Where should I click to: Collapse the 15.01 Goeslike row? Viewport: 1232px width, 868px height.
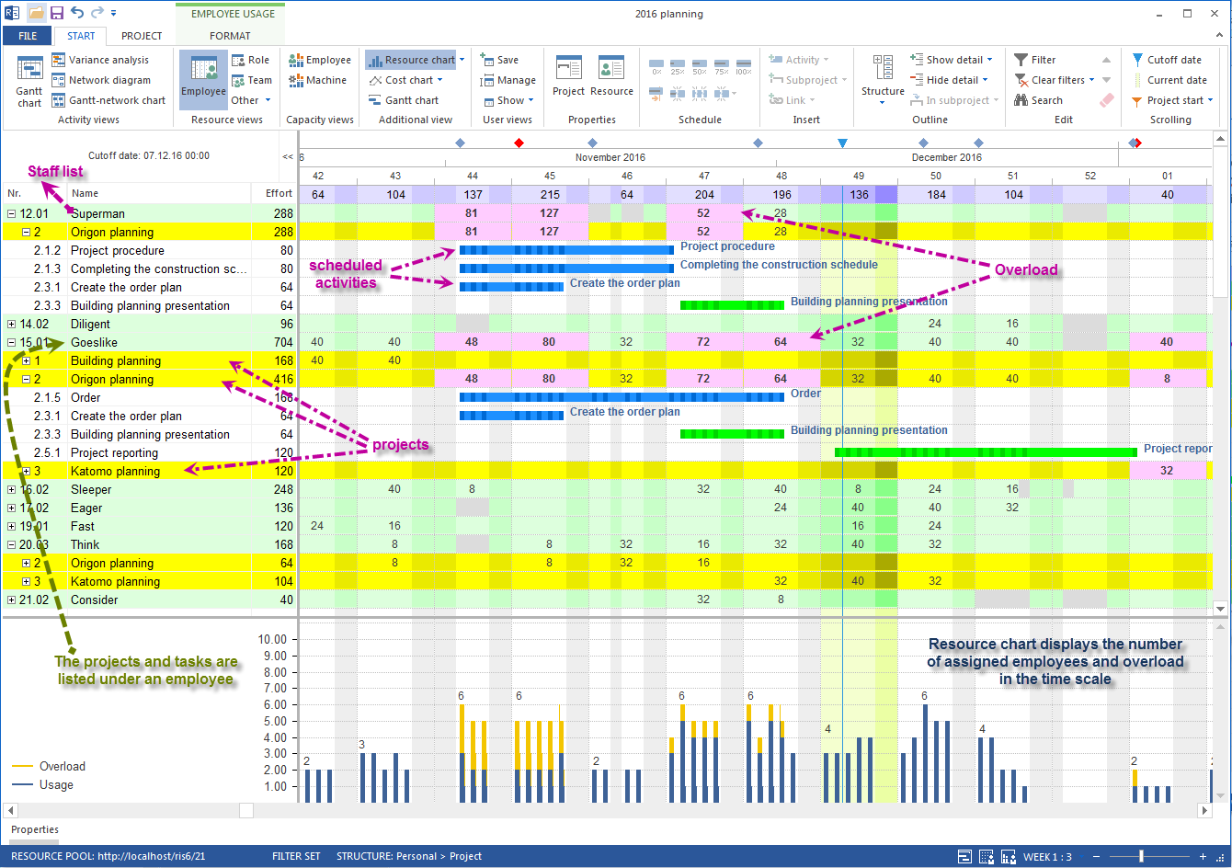click(x=12, y=342)
